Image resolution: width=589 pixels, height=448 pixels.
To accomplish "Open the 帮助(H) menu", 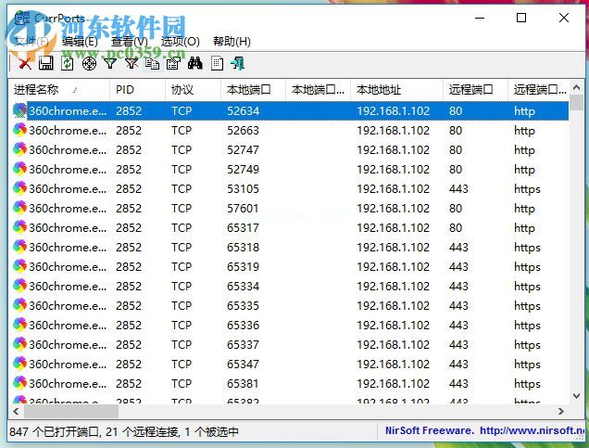I will coord(232,42).
